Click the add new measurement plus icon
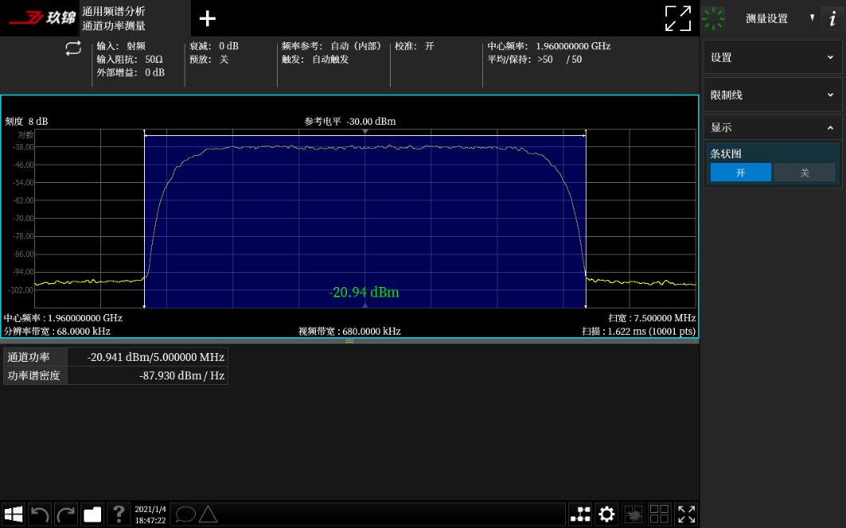Image resolution: width=846 pixels, height=528 pixels. (207, 19)
